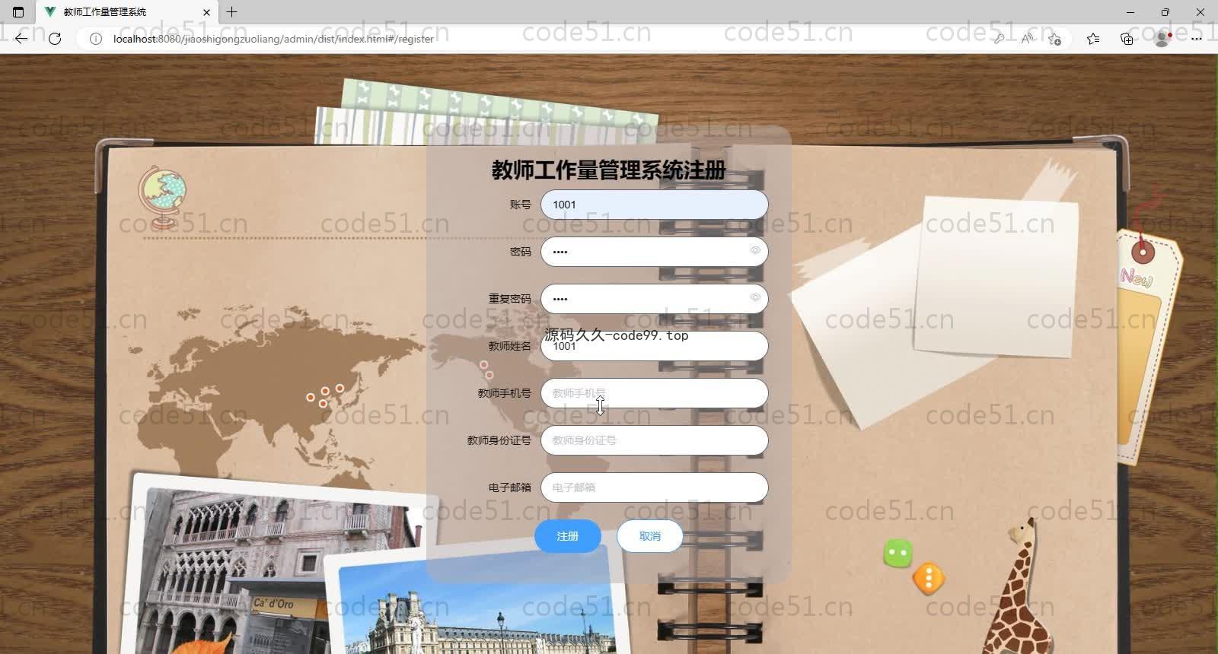Open site information icon in address bar
Screen dimensions: 1218x654
tap(96, 39)
